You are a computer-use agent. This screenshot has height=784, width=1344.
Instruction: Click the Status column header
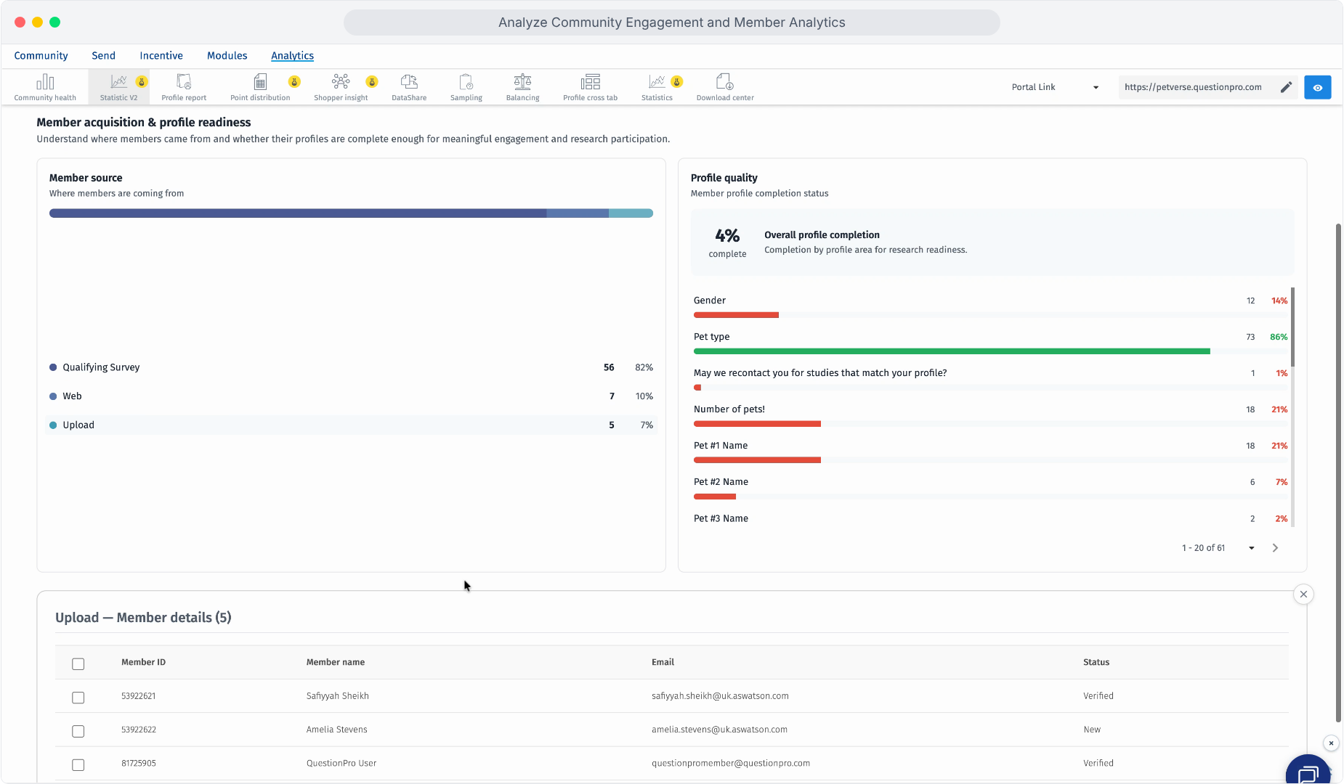[x=1096, y=662]
